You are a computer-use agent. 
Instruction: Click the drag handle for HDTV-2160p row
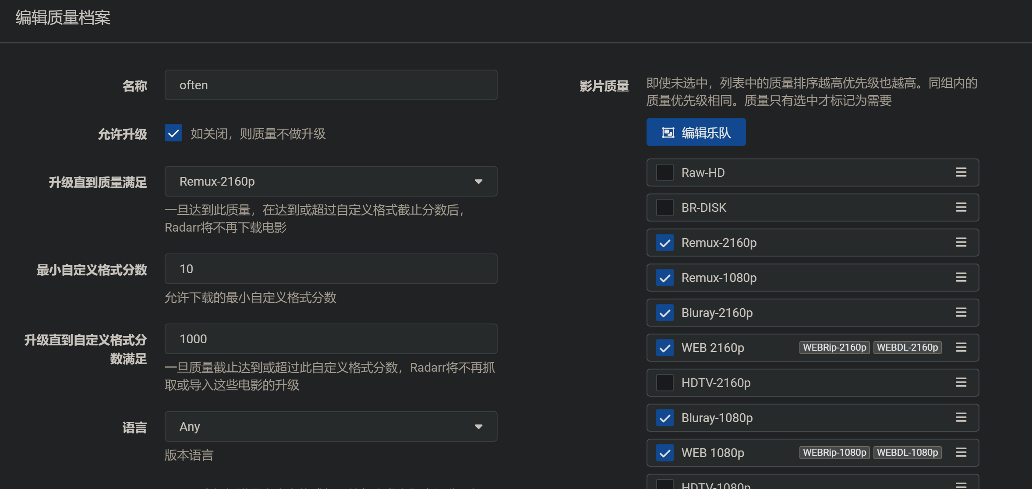[x=961, y=383]
